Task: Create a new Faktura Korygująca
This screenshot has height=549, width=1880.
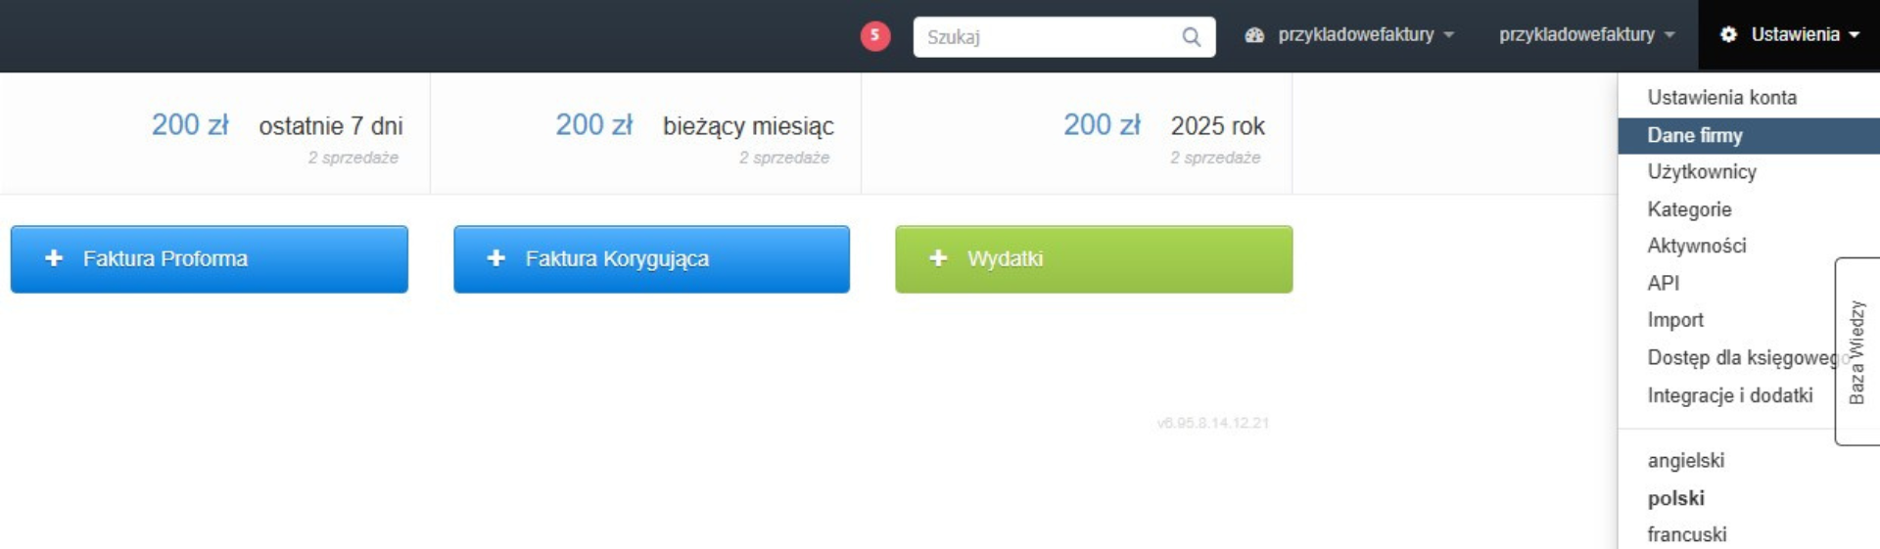Action: [651, 259]
